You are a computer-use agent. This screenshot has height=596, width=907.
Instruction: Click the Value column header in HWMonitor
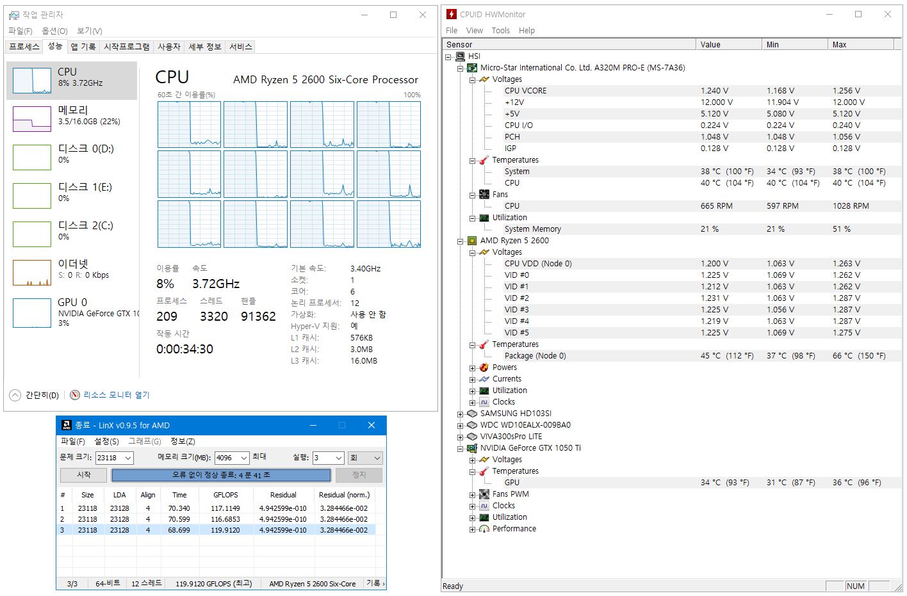729,44
